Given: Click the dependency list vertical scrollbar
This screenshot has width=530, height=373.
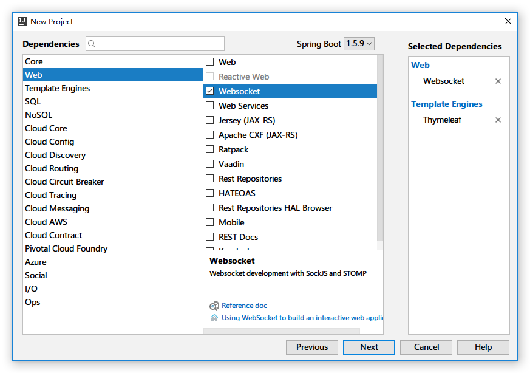Looking at the screenshot, I should (380, 148).
